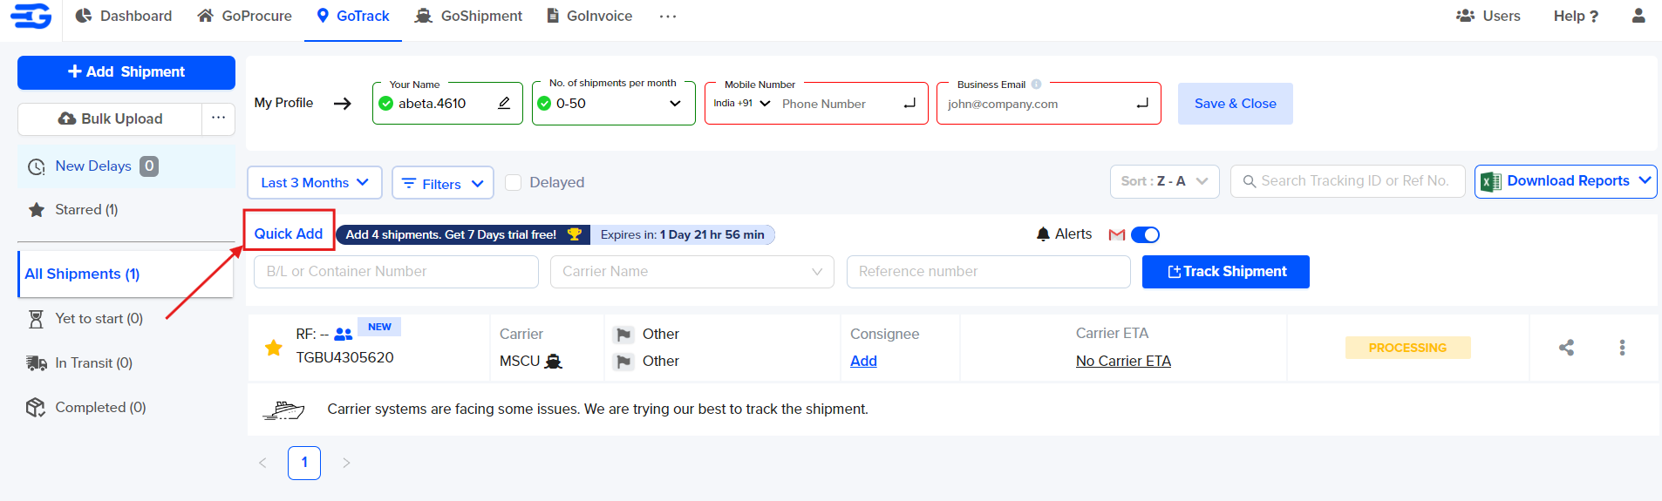
Task: Click the more options ellipsis in top navigation
Action: point(668,16)
